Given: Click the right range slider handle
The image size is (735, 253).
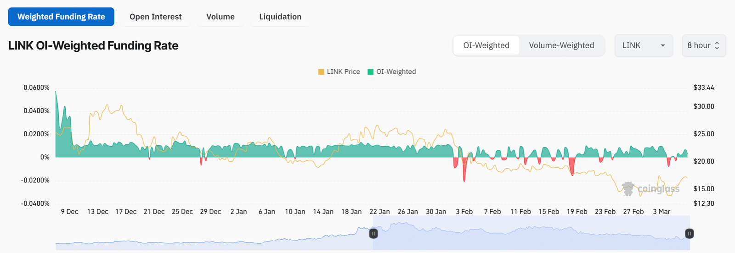Looking at the screenshot, I should (689, 234).
